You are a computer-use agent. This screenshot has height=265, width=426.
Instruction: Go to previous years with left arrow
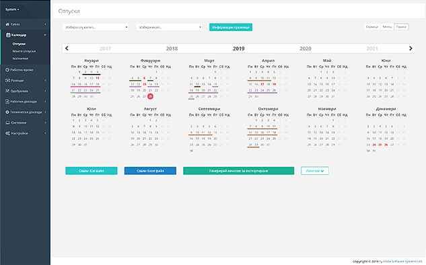(x=67, y=48)
